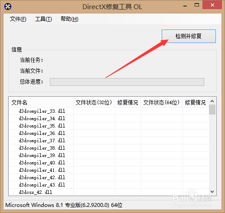Click the Windows 8.1 status bar text
This screenshot has height=213, width=225.
coord(64,205)
